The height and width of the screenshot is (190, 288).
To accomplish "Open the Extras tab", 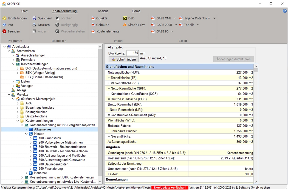I will (x=136, y=11).
